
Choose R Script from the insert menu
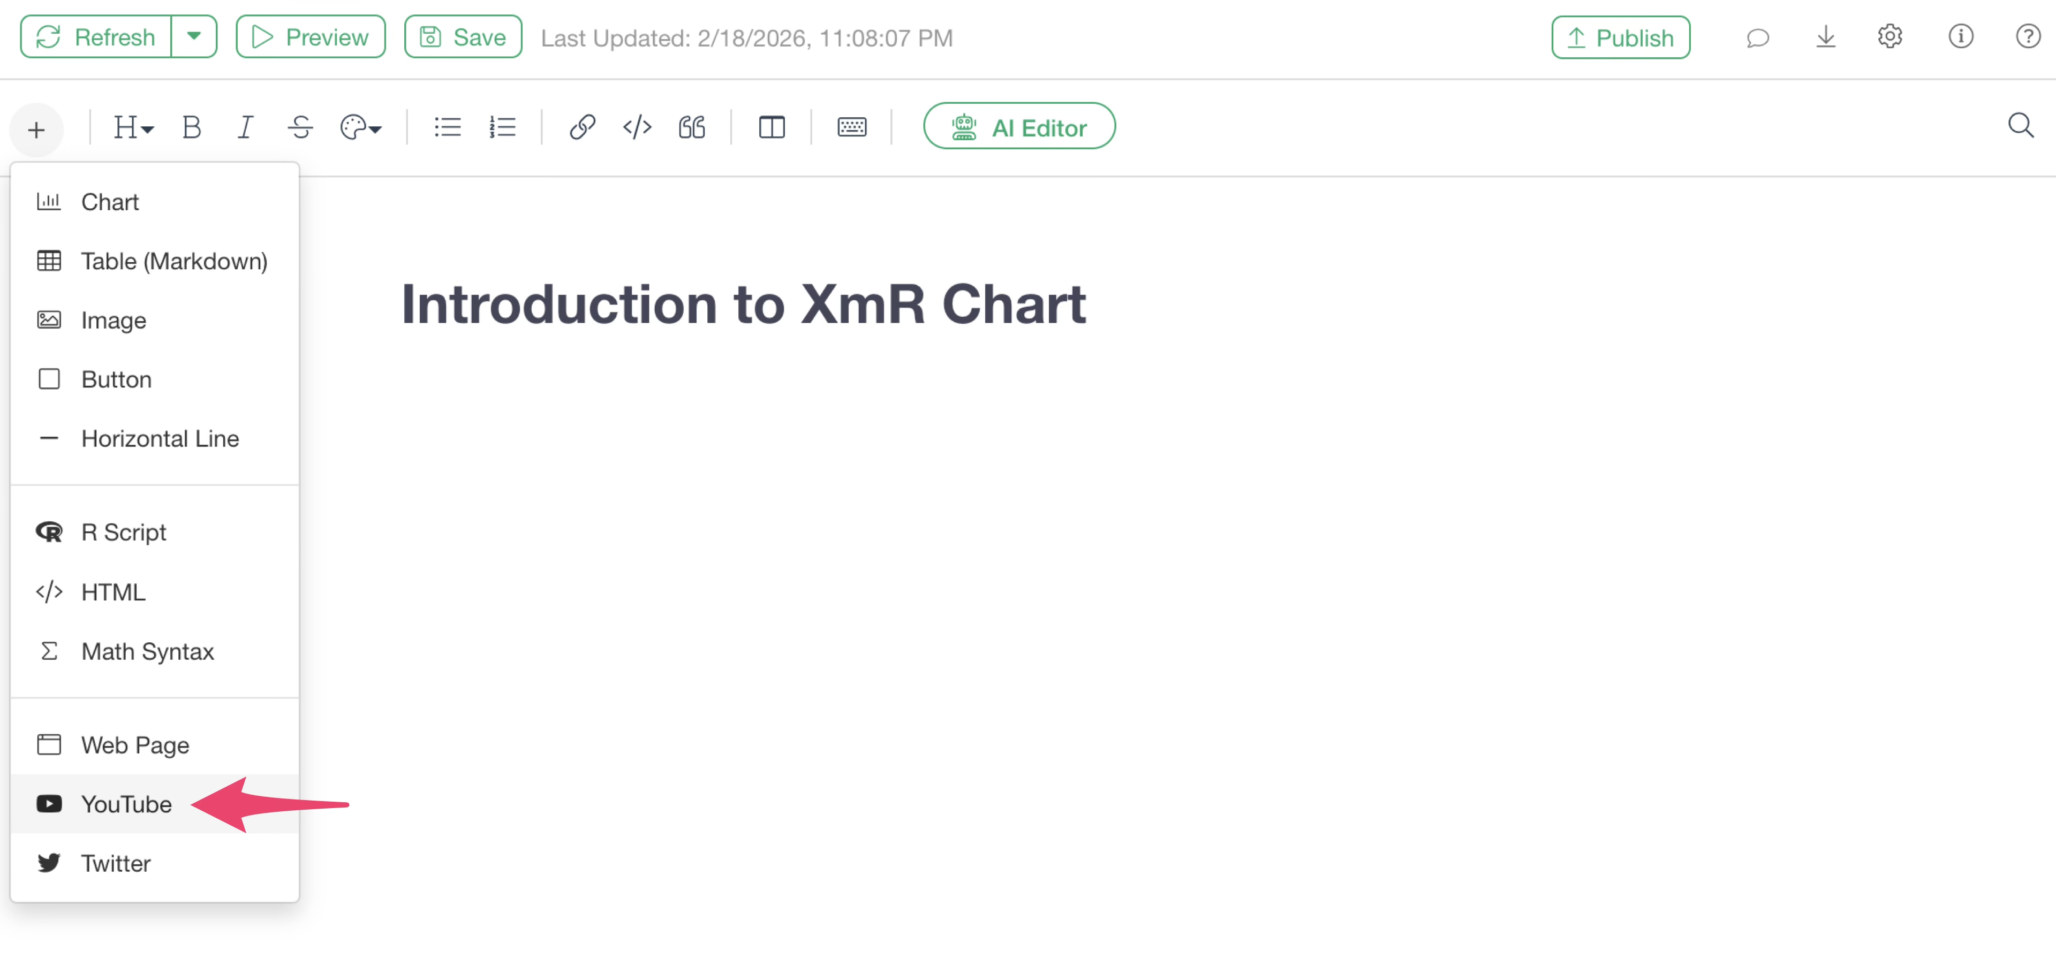point(124,532)
